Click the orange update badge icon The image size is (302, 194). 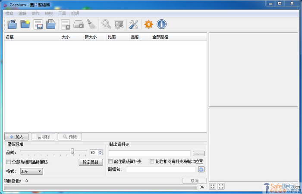148,25
